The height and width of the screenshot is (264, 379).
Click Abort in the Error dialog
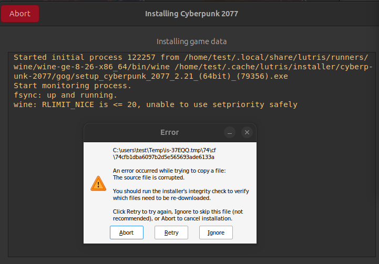pyautogui.click(x=126, y=233)
